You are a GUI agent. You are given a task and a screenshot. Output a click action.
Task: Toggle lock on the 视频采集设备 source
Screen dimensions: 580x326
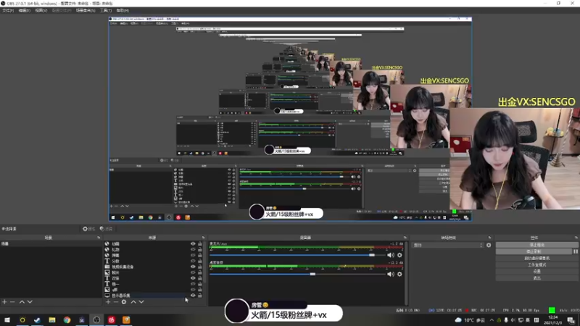[x=200, y=267]
